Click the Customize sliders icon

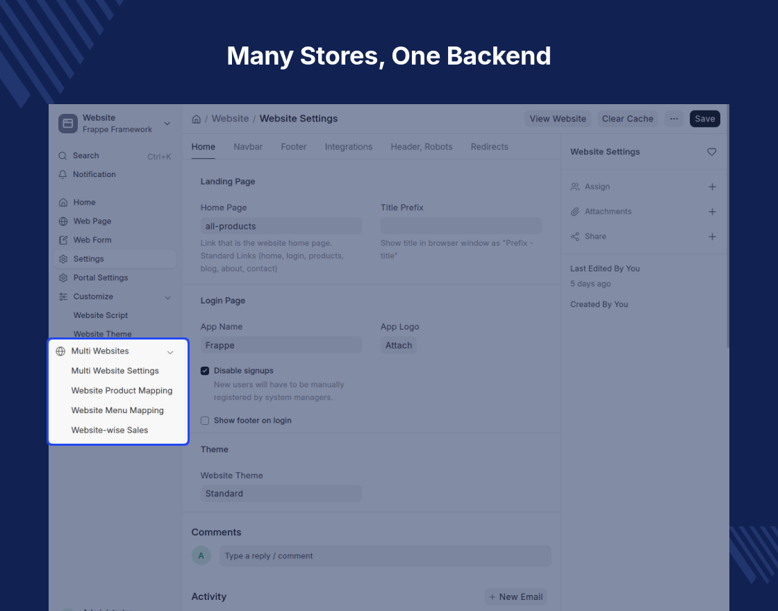(63, 296)
